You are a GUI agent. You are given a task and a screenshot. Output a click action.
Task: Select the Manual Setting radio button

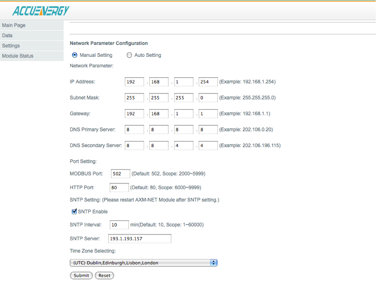pos(75,55)
